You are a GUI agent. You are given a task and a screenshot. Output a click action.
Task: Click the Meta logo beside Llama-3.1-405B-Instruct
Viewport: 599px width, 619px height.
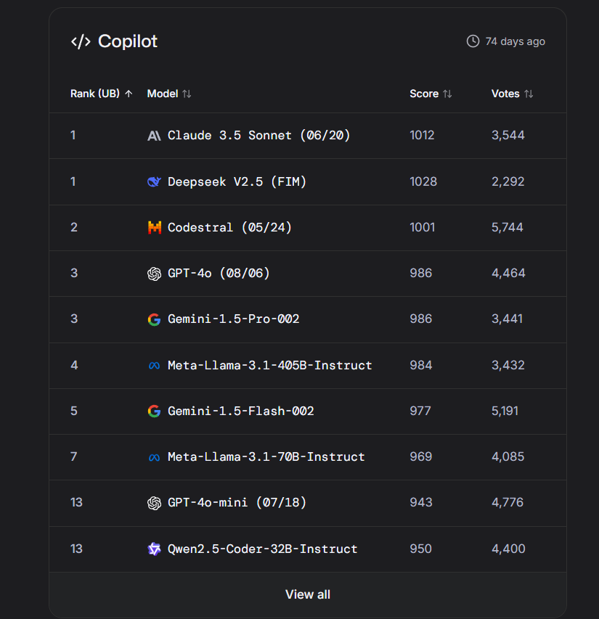[x=154, y=366]
